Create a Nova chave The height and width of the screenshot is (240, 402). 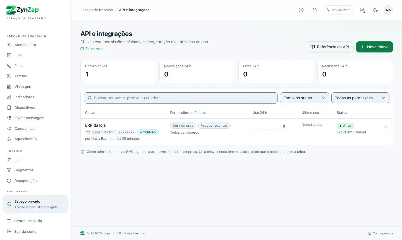374,47
